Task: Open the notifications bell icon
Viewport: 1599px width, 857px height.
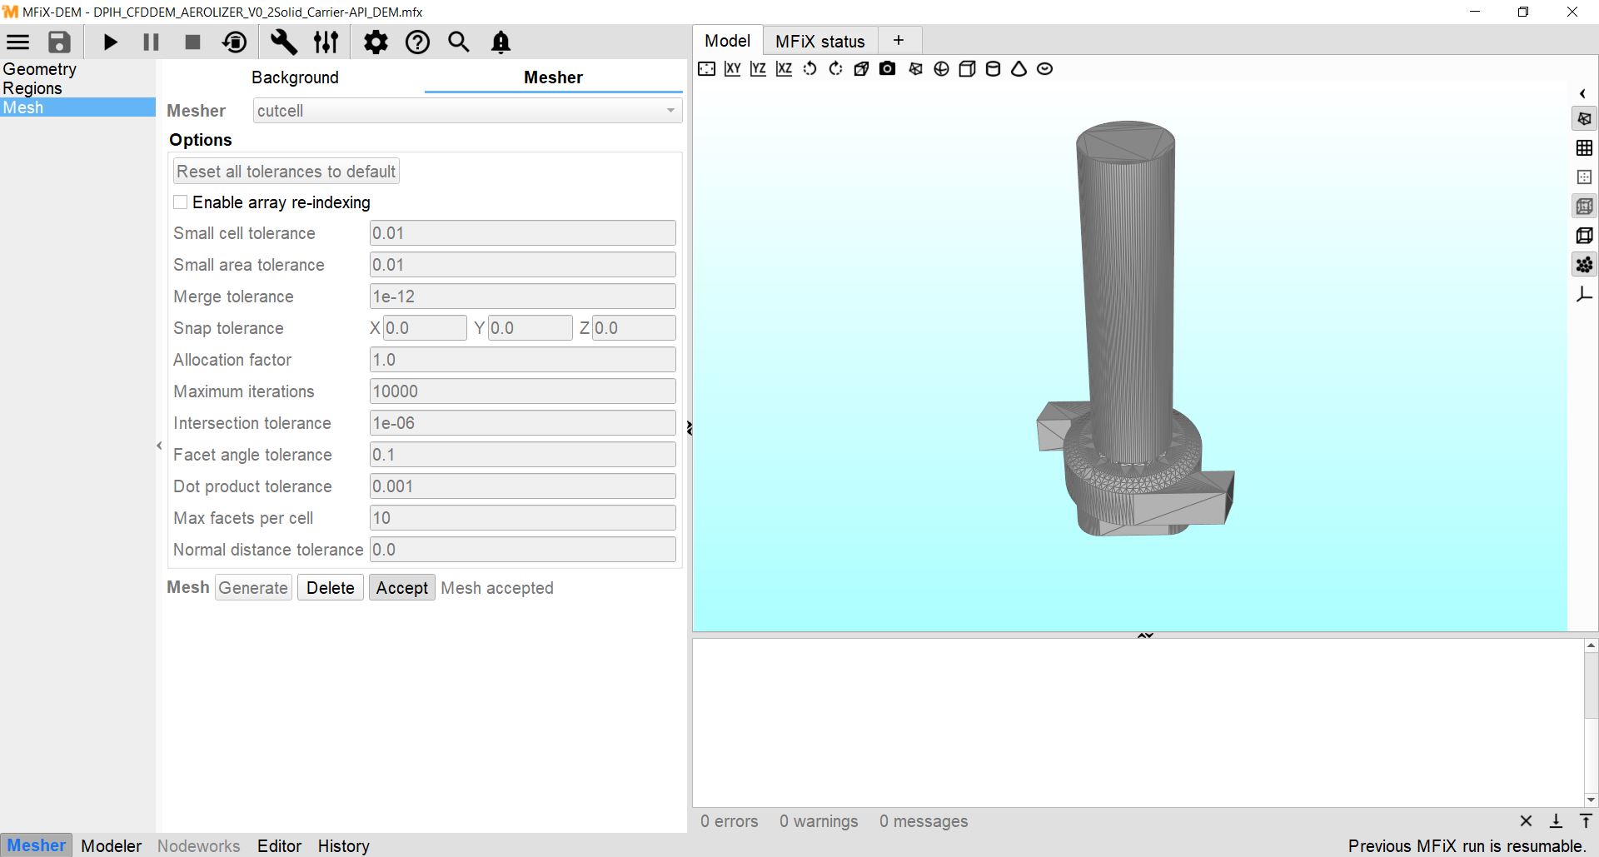Action: pos(501,42)
